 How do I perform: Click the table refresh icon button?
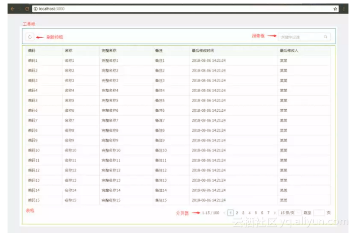click(30, 37)
